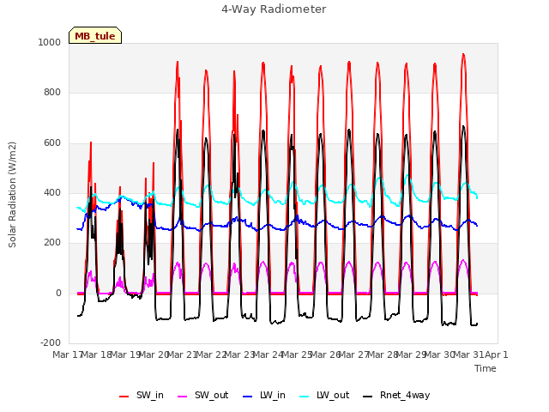Click the 800 y-axis tick label
The height and width of the screenshot is (412, 549).
click(x=52, y=93)
